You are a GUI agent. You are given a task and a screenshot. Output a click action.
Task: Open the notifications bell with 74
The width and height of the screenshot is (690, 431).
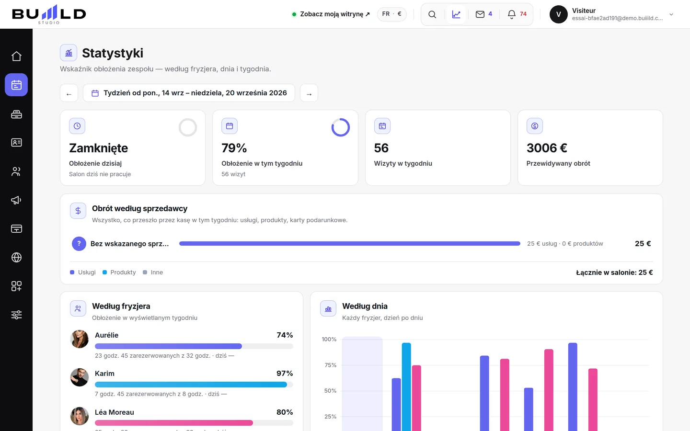click(517, 14)
